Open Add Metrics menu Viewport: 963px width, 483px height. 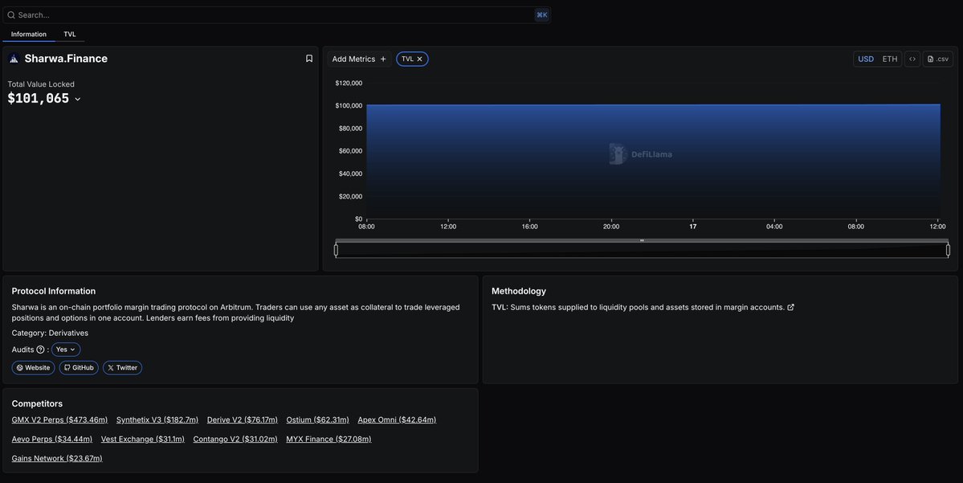[x=359, y=59]
